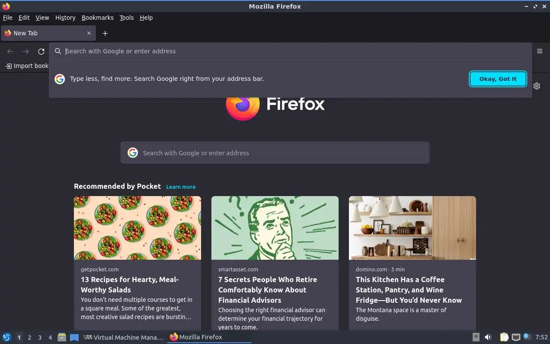Click the salad bowls article thumbnail
Image resolution: width=550 pixels, height=344 pixels.
point(137,228)
